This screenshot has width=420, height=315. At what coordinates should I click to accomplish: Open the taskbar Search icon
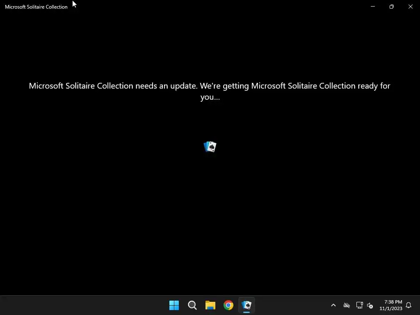pos(192,305)
